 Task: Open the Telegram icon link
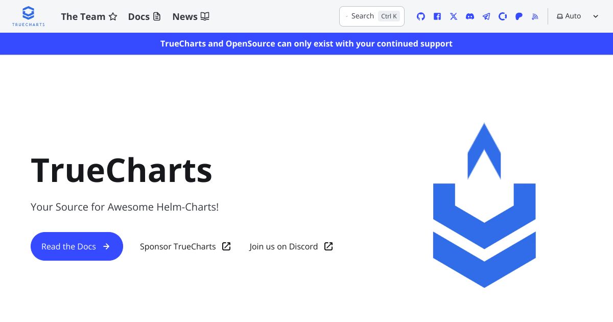pyautogui.click(x=486, y=16)
